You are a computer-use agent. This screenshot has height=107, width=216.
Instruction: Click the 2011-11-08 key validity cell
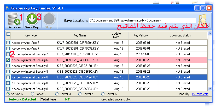coord(143,54)
